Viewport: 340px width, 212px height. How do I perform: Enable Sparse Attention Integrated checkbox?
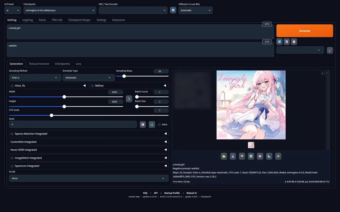click(12, 134)
